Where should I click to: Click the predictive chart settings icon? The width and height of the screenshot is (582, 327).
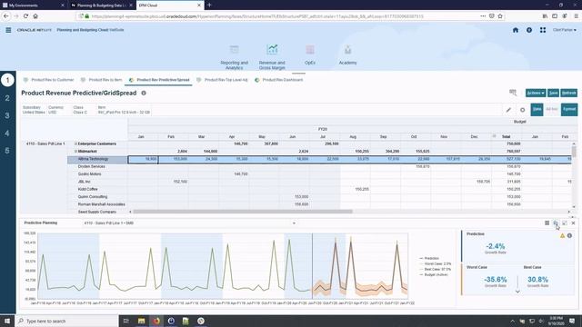tap(556, 223)
